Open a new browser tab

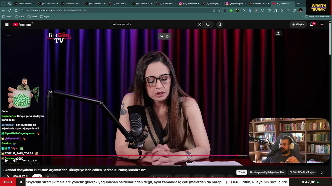point(298,4)
